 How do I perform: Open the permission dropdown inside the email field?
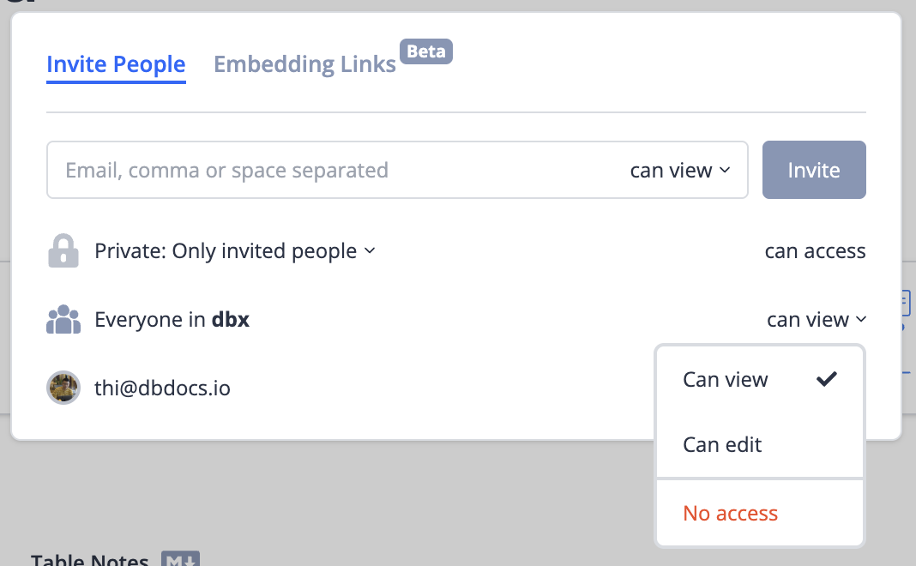[x=680, y=170]
